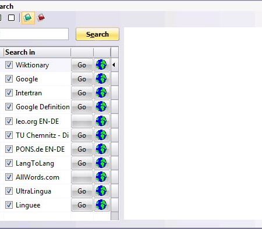Image resolution: width=262 pixels, height=229 pixels.
Task: Click globe icon in PONS.de EN-DE row
Action: coord(101,149)
